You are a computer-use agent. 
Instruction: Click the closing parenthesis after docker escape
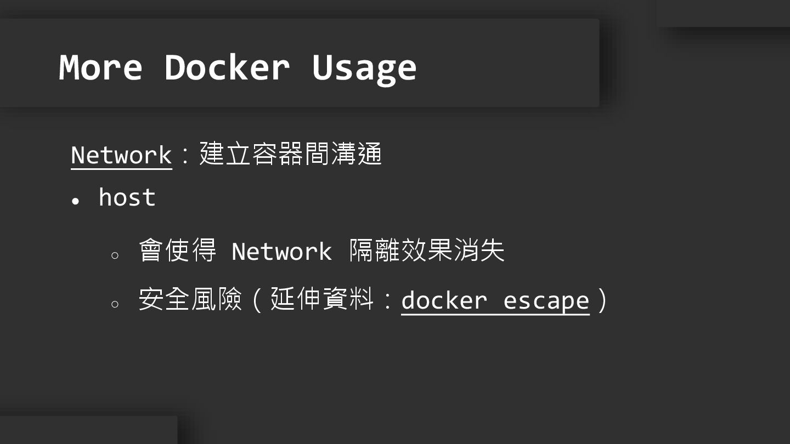coord(602,300)
